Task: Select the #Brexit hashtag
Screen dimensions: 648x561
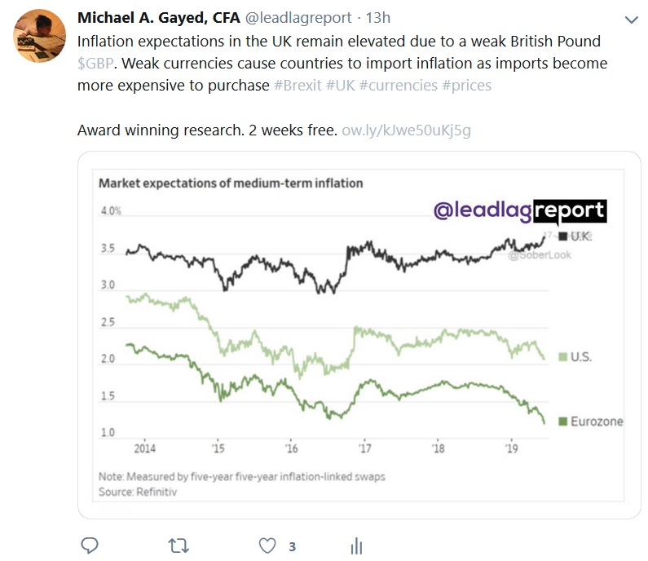Action: pyautogui.click(x=298, y=85)
